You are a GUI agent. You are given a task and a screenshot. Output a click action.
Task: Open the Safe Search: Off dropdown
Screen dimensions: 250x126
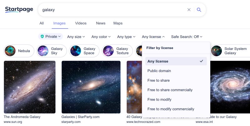[187, 37]
